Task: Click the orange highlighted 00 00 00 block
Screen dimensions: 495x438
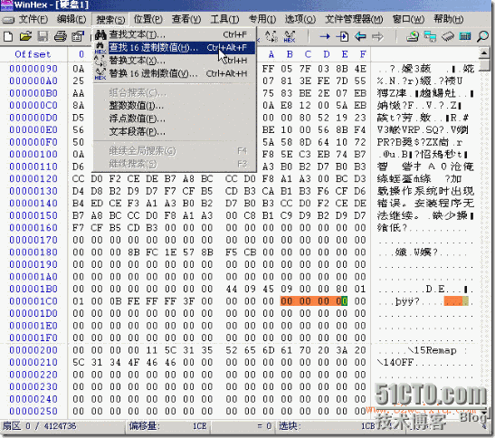Action: tap(314, 301)
